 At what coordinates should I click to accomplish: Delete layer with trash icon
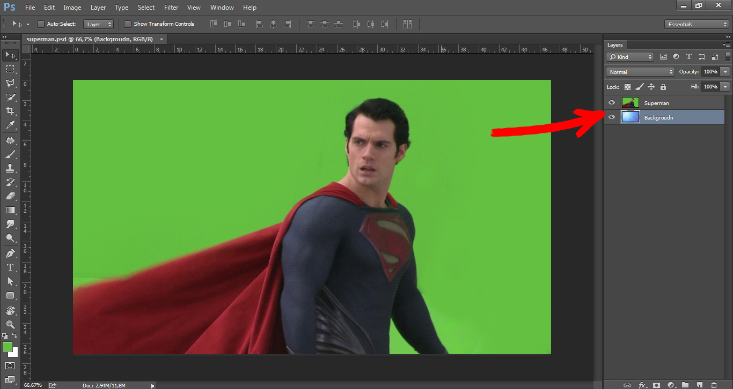click(714, 385)
